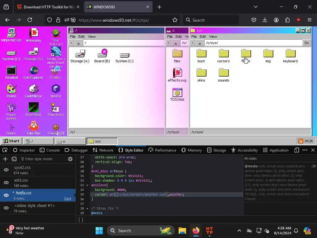317x238 pixels.
Task: Select the files folder in c window
Action: (177, 56)
